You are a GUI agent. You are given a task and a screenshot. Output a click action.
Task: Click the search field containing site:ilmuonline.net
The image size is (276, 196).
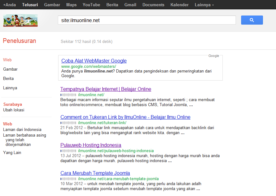(x=147, y=20)
